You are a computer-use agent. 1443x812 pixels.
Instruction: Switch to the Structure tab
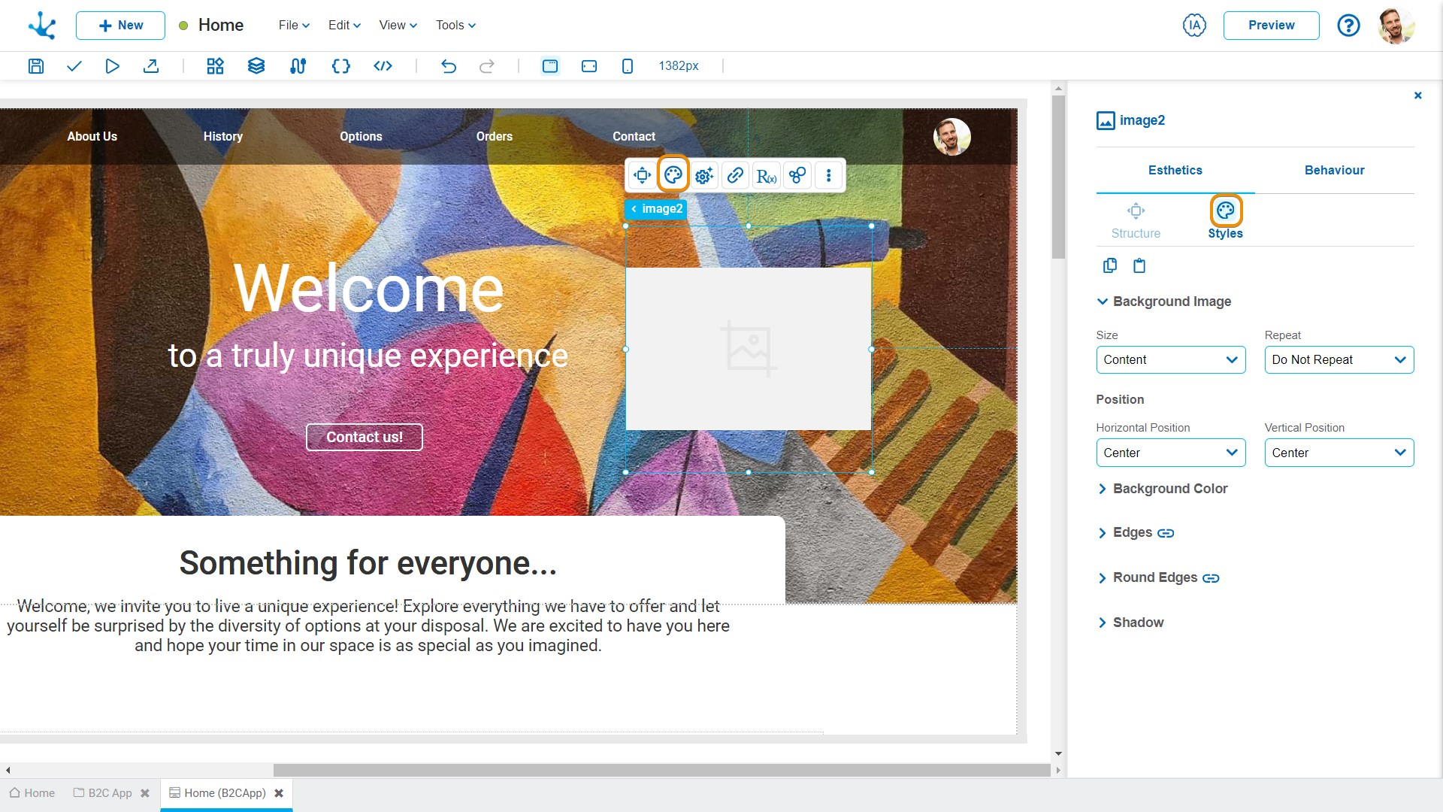[x=1136, y=218]
